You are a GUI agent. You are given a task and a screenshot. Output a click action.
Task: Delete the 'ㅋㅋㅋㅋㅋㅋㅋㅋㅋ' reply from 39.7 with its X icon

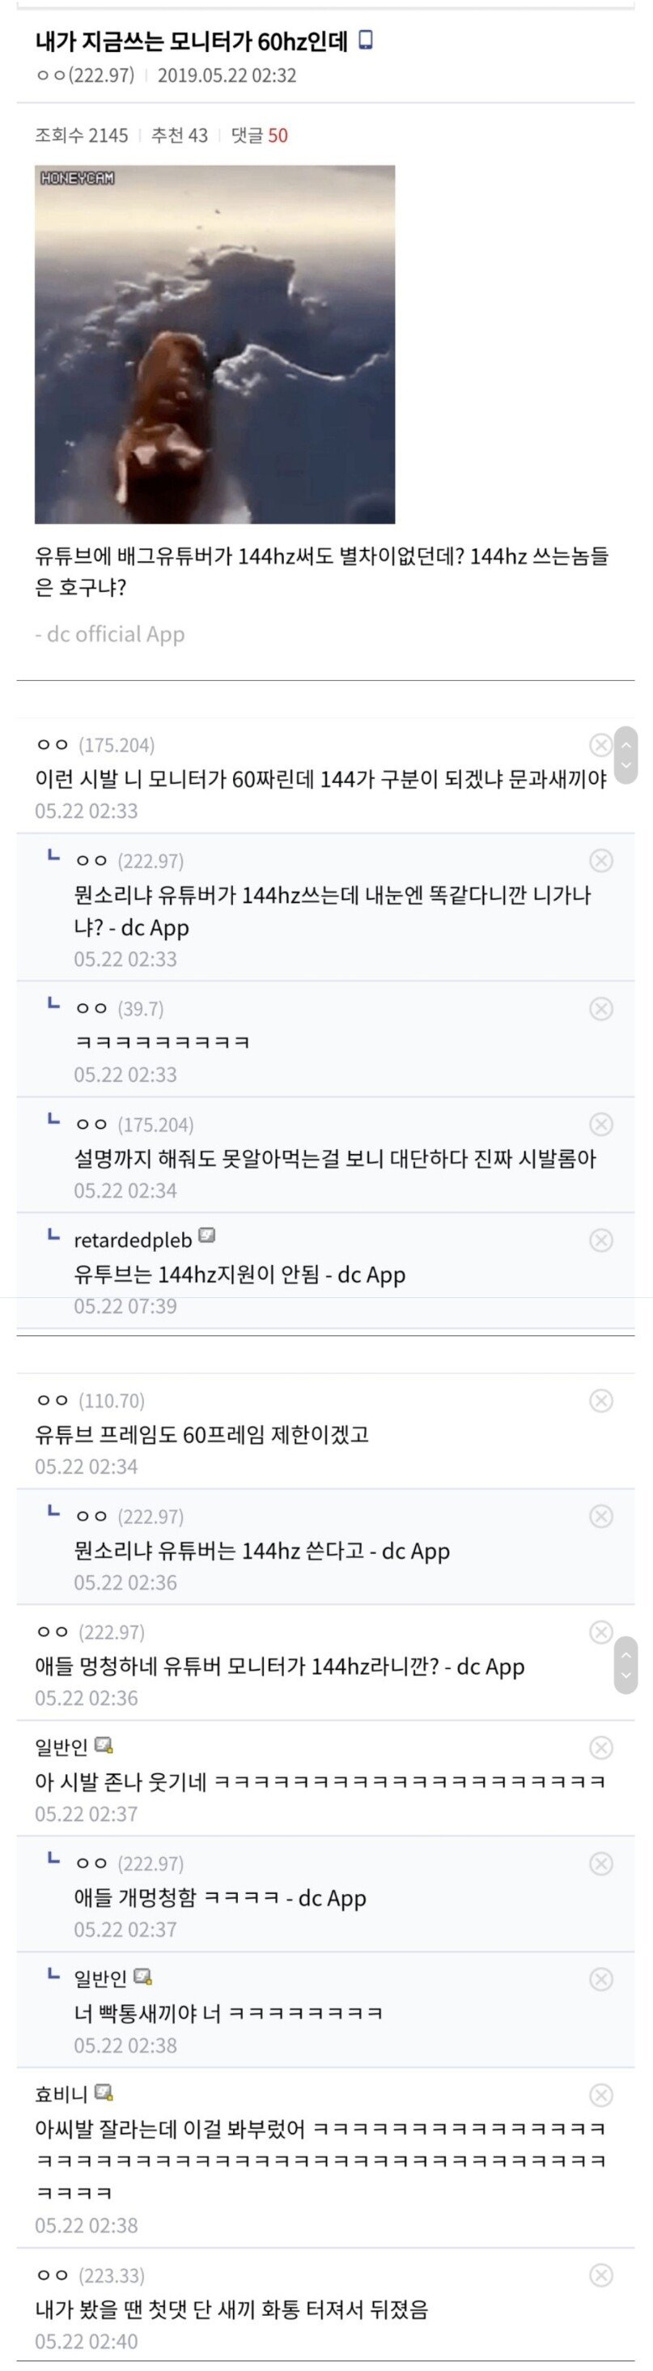coord(600,1009)
